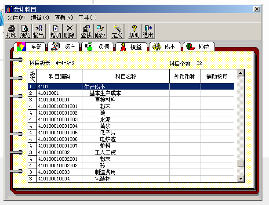Open the 查看(V) menu
269x205 pixels.
(64, 18)
